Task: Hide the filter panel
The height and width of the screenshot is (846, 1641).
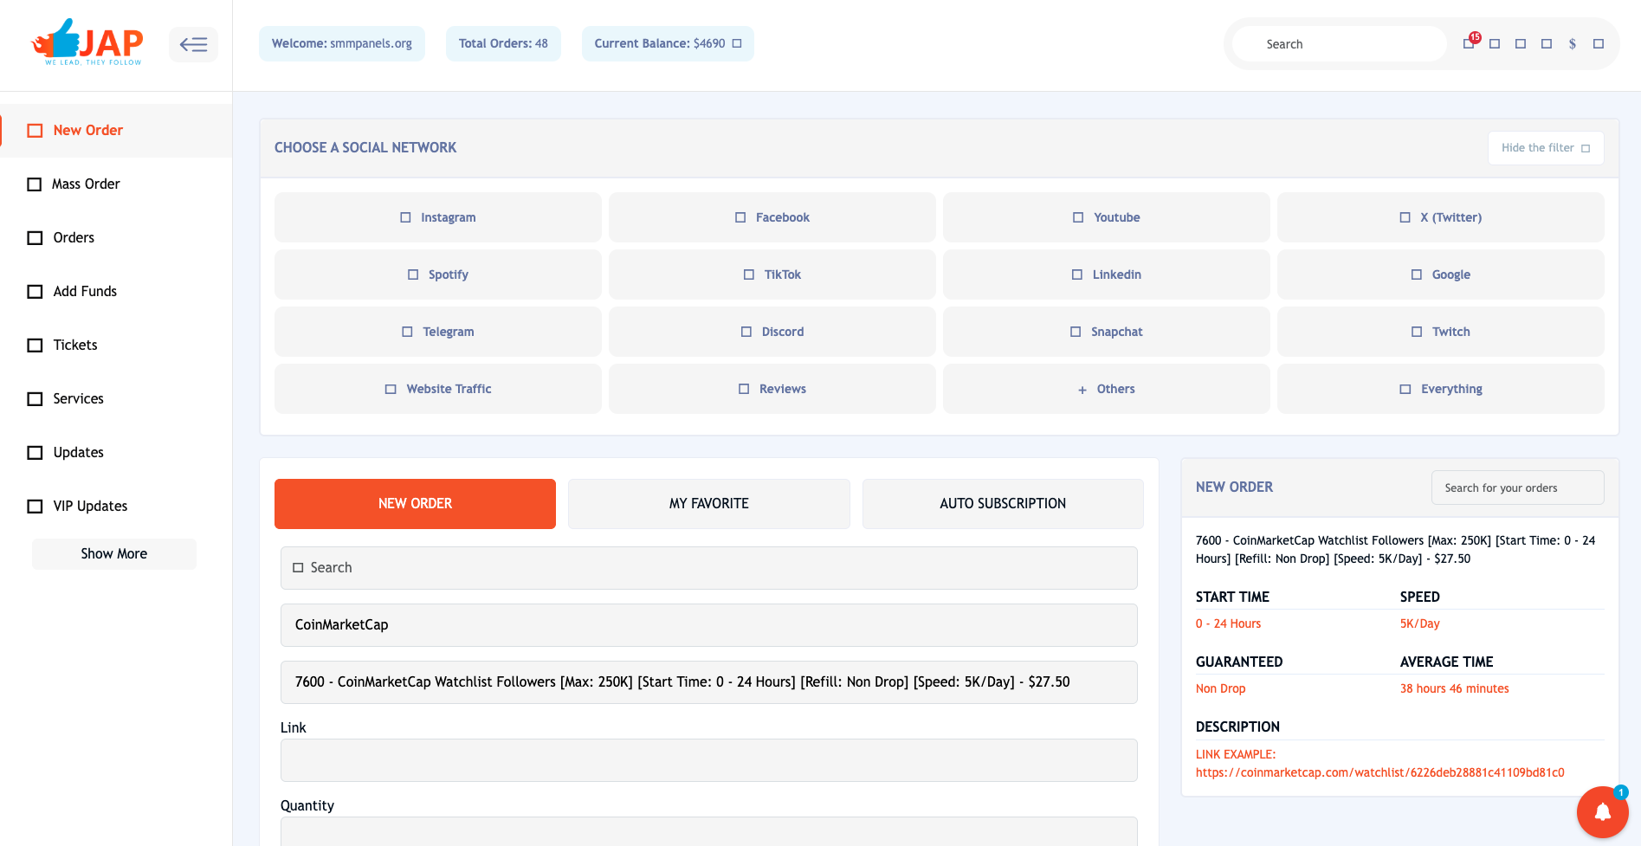Action: (1545, 148)
